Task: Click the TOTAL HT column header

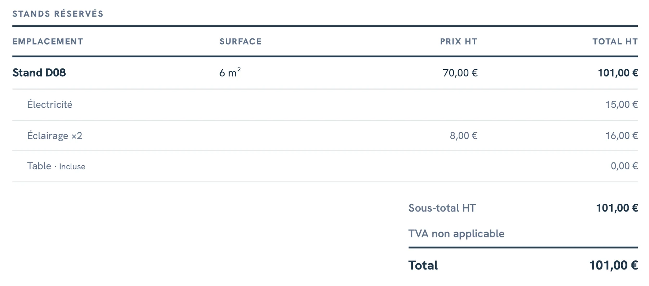Action: 615,41
